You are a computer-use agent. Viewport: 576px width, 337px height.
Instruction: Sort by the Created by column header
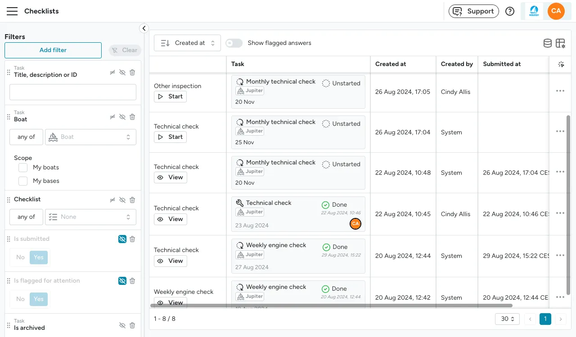(457, 64)
